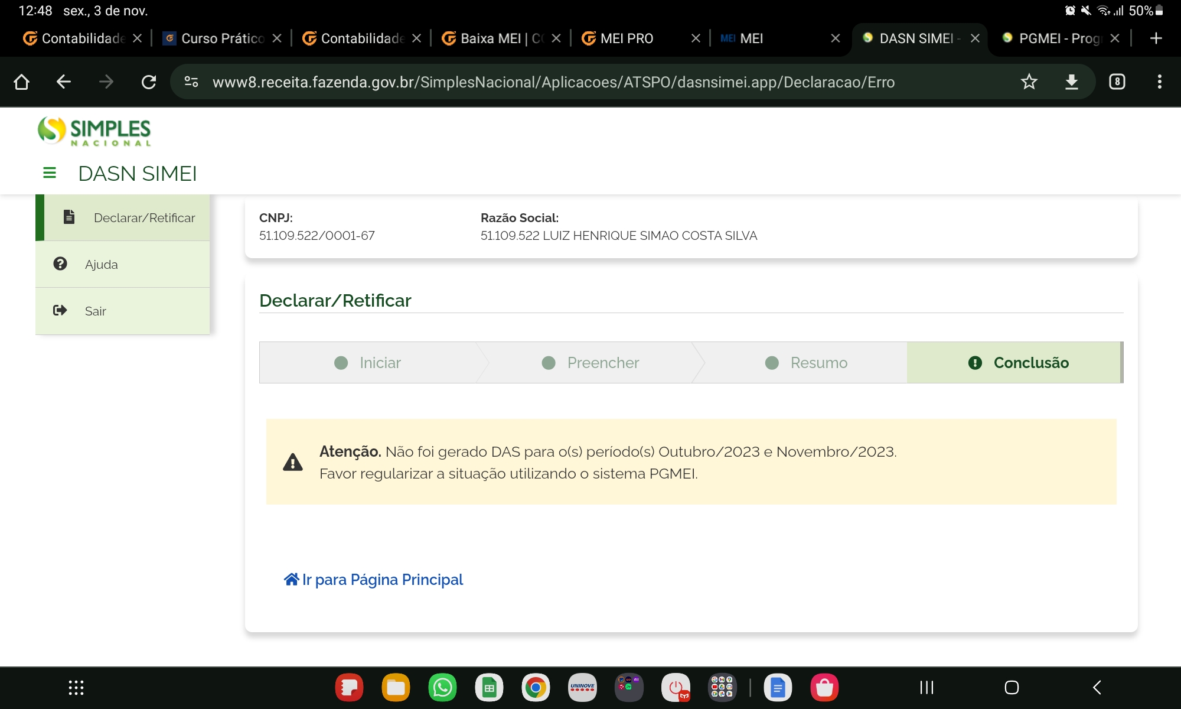Click the Atenção warning message text
1181x709 pixels.
click(608, 463)
